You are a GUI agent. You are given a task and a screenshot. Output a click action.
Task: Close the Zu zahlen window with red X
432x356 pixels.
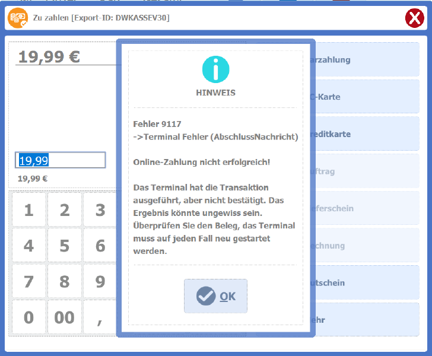pyautogui.click(x=414, y=18)
